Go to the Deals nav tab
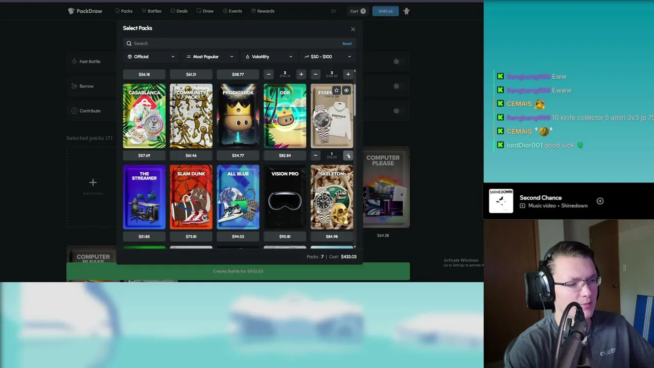The height and width of the screenshot is (368, 654). pyautogui.click(x=179, y=11)
